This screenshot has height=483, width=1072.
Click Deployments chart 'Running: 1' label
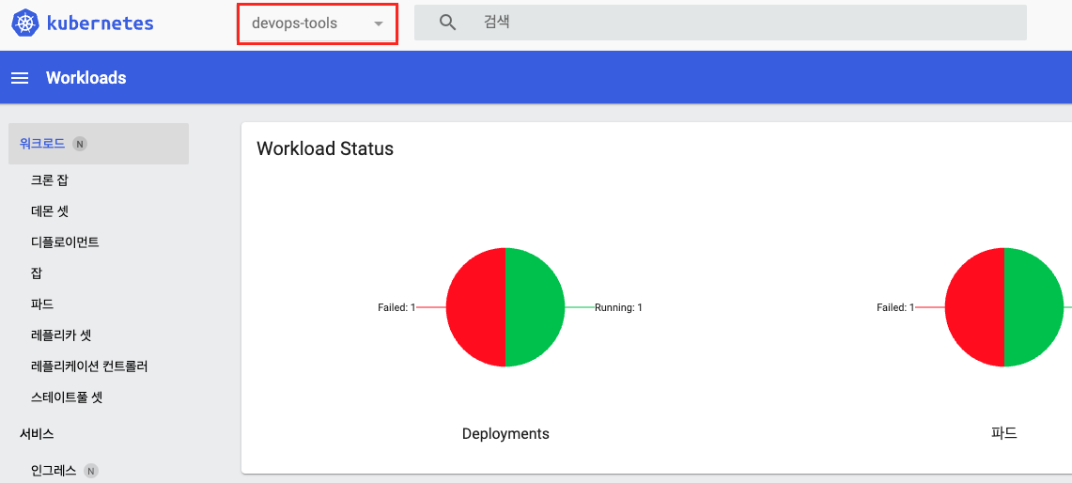tap(619, 308)
